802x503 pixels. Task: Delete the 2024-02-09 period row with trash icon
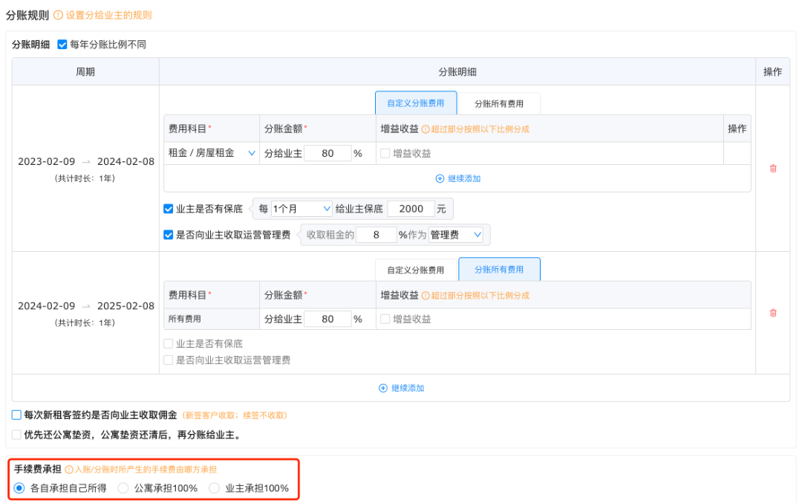[773, 313]
